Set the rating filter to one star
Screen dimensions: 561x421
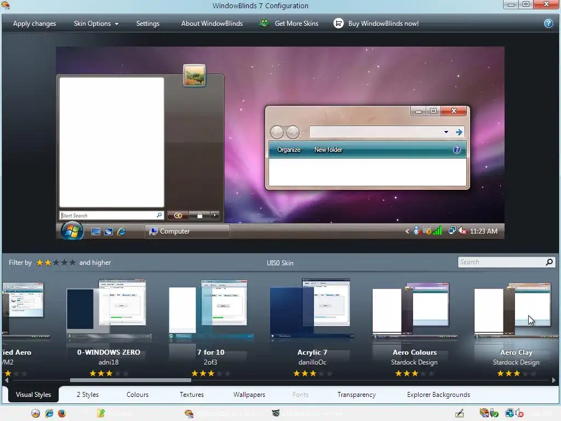point(39,263)
